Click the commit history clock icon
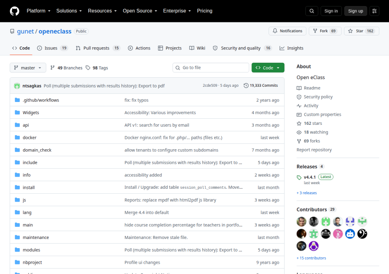This screenshot has width=389, height=274. [x=246, y=86]
